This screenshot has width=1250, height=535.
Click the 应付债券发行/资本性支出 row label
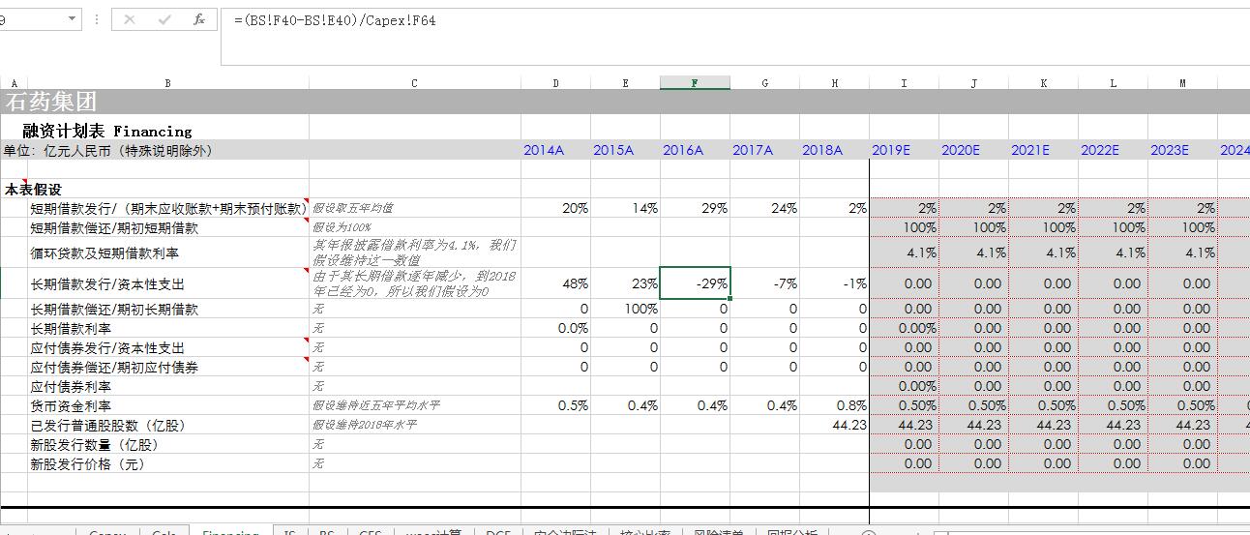[x=107, y=348]
